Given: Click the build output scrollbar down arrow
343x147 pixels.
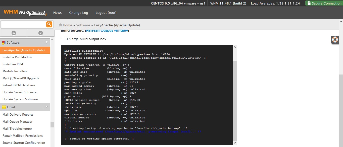Looking at the screenshot, I should 235,143.
